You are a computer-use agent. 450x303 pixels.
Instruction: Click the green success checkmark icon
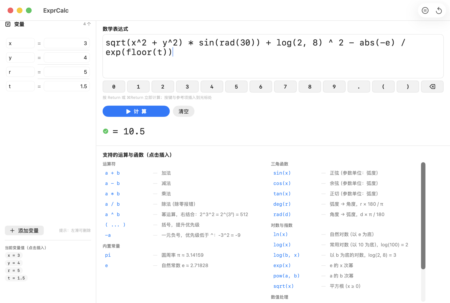coord(106,131)
